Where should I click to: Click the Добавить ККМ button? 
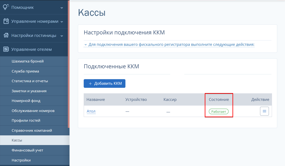105,83
